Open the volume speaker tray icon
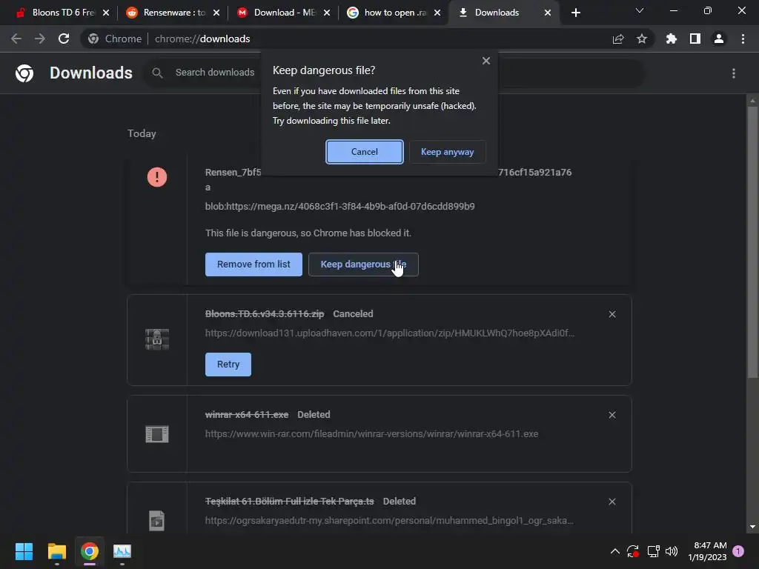 tap(672, 551)
